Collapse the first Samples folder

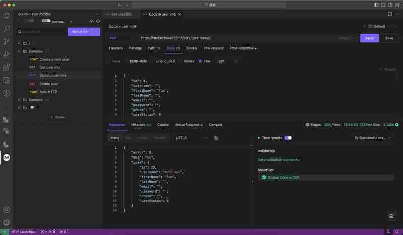(19, 51)
